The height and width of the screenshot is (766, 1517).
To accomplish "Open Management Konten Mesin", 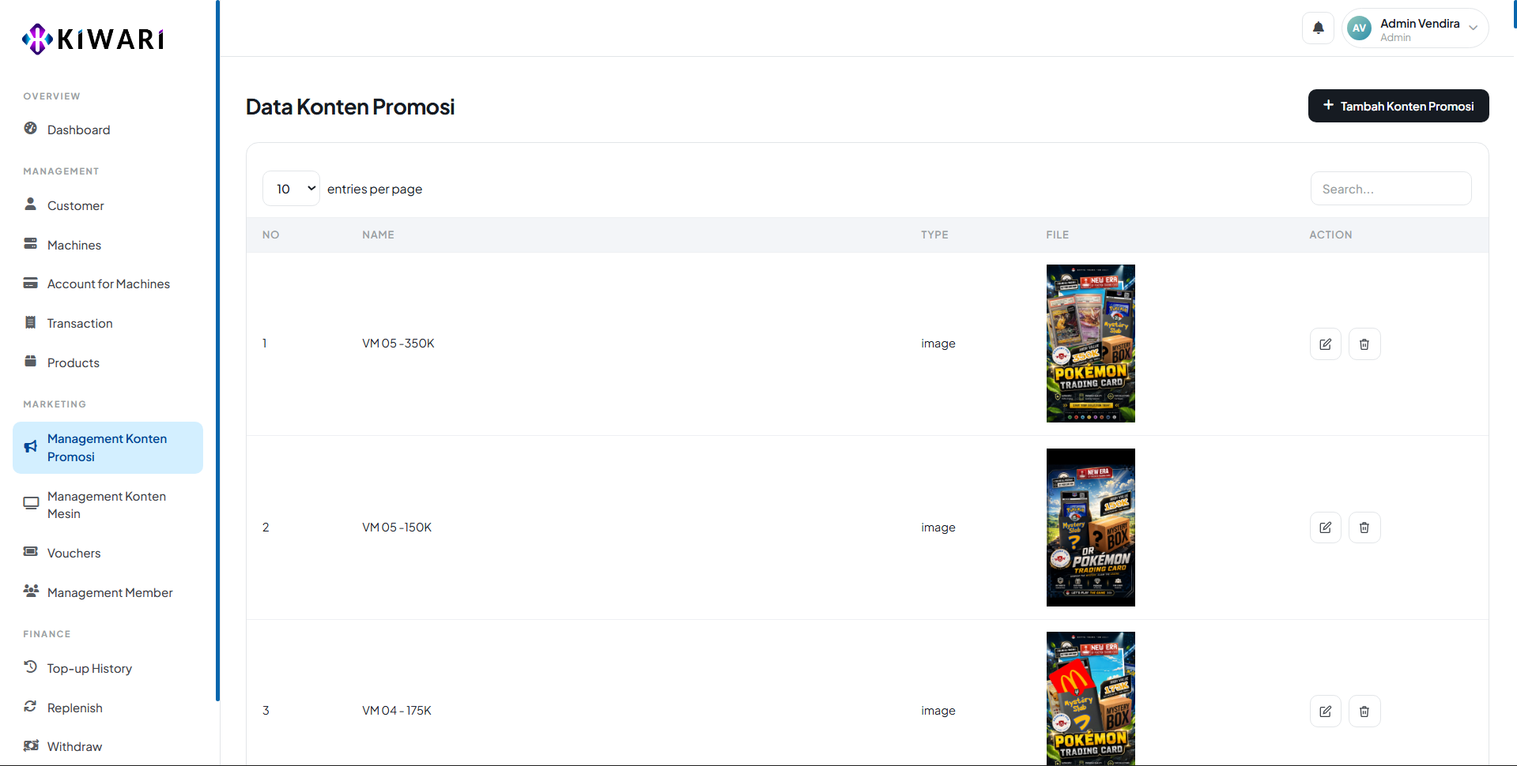I will [108, 505].
